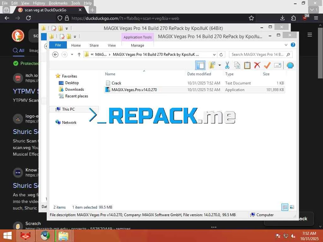The height and width of the screenshot is (242, 323).
Task: Sort files by the Type column header
Action: 229,74
